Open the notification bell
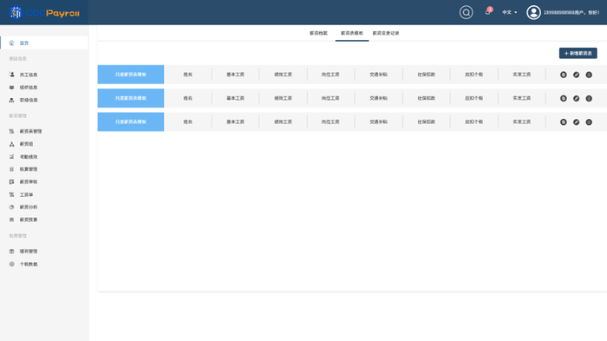Image resolution: width=607 pixels, height=341 pixels. point(487,12)
